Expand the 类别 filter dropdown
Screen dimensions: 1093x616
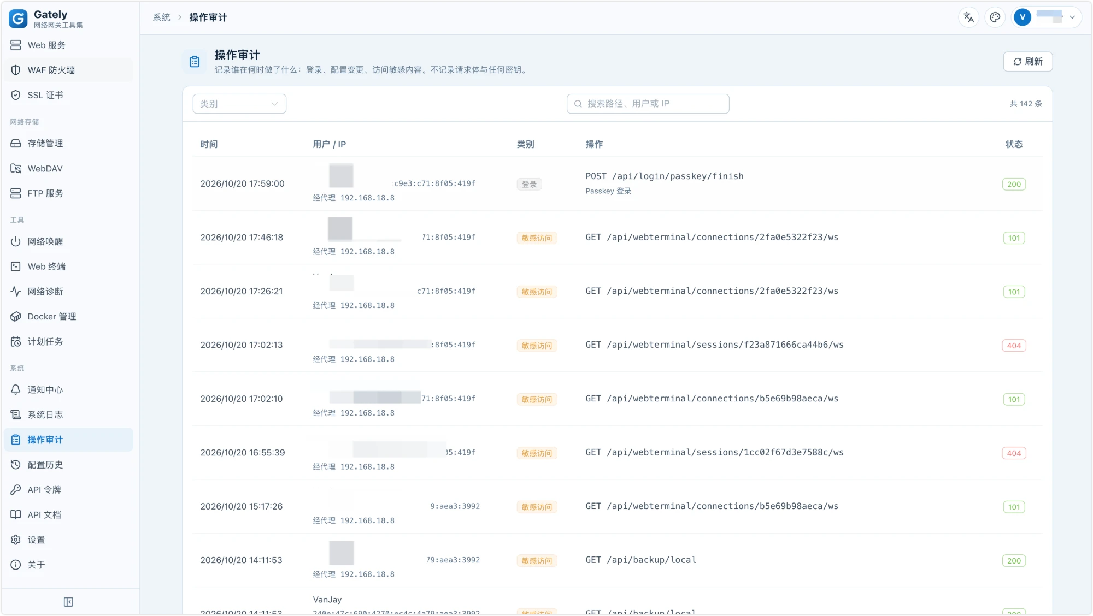[x=239, y=104]
